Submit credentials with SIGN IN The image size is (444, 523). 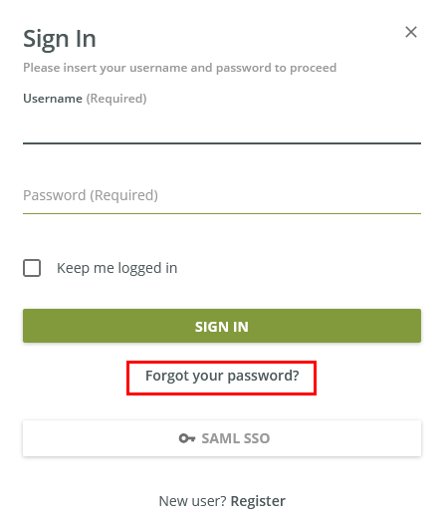[222, 326]
